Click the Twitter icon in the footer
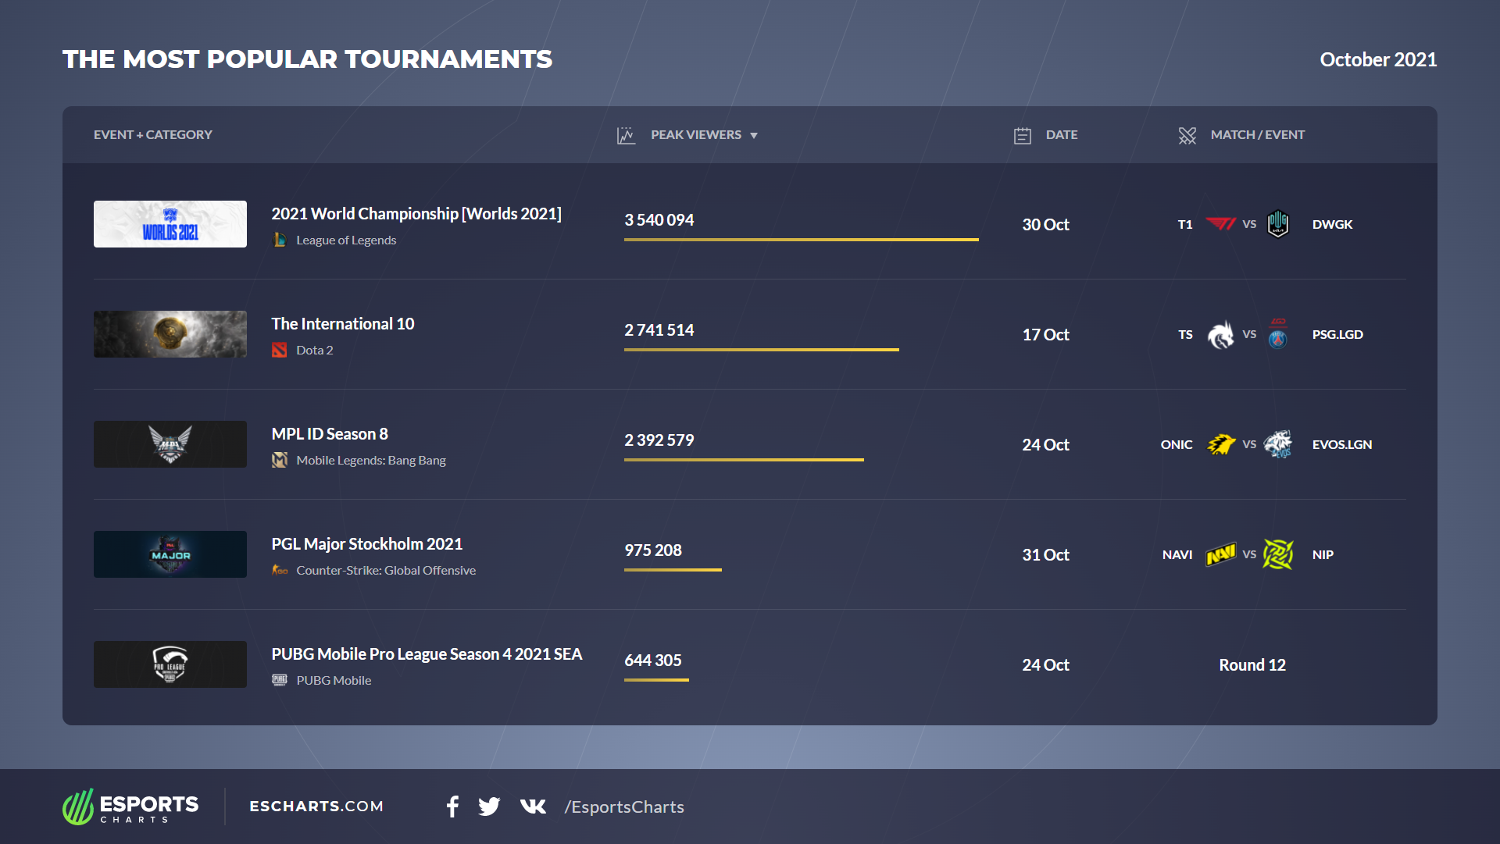The image size is (1500, 844). point(489,807)
